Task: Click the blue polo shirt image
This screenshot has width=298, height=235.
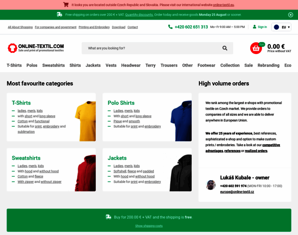Action: pyautogui.click(x=181, y=121)
